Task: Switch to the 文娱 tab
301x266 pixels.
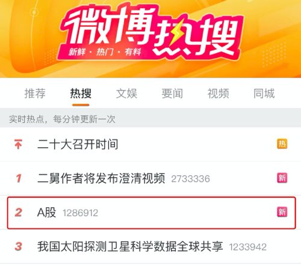Action: coord(126,93)
